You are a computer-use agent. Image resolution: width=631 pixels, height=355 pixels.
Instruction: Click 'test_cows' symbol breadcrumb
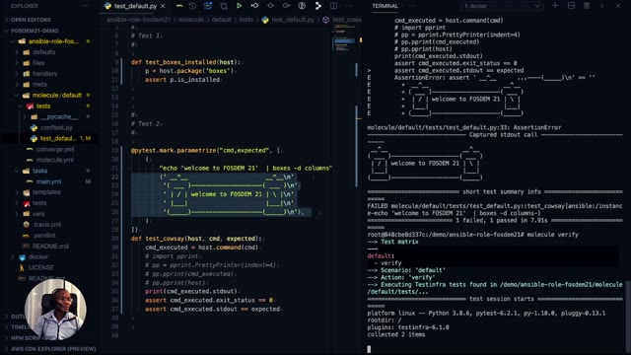coord(347,20)
